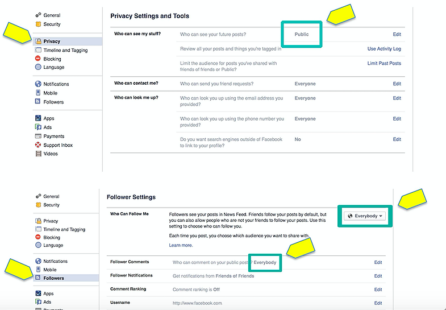Open Security label in top sidebar
Image resolution: width=446 pixels, height=310 pixels.
(52, 24)
